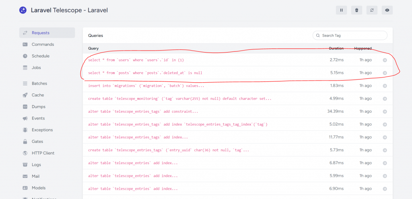Screen dimensions: 412x199
Task: Open details arrow for create telescope_entries_tags query
Action: pos(385,150)
